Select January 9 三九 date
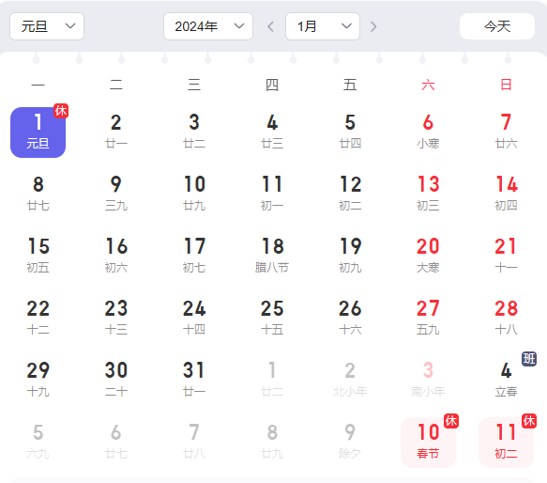This screenshot has height=483, width=547. 116,195
